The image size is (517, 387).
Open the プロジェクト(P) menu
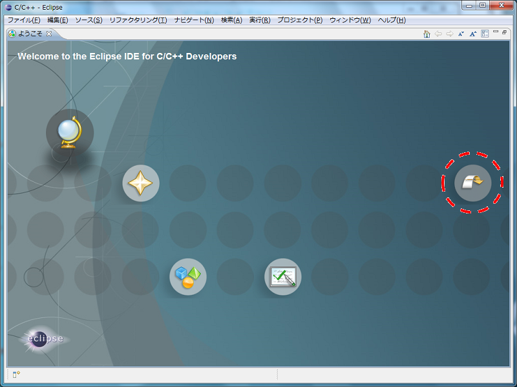click(x=300, y=20)
